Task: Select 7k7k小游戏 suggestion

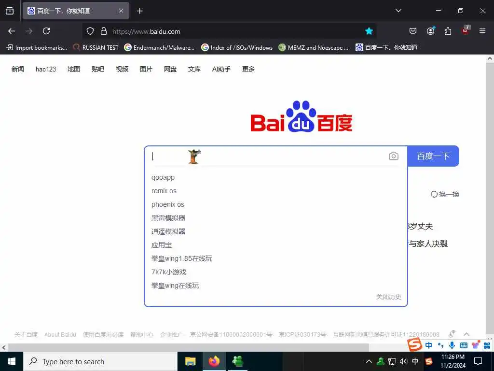Action: tap(169, 272)
